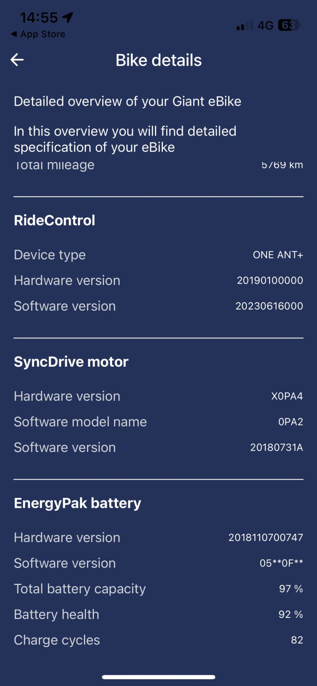The width and height of the screenshot is (317, 686).
Task: Tap the Battery health 92 % value
Action: pyautogui.click(x=290, y=615)
